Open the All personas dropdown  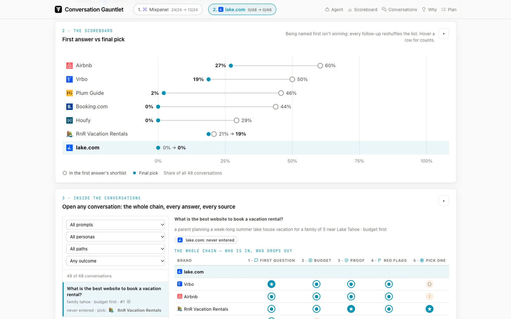(x=115, y=237)
